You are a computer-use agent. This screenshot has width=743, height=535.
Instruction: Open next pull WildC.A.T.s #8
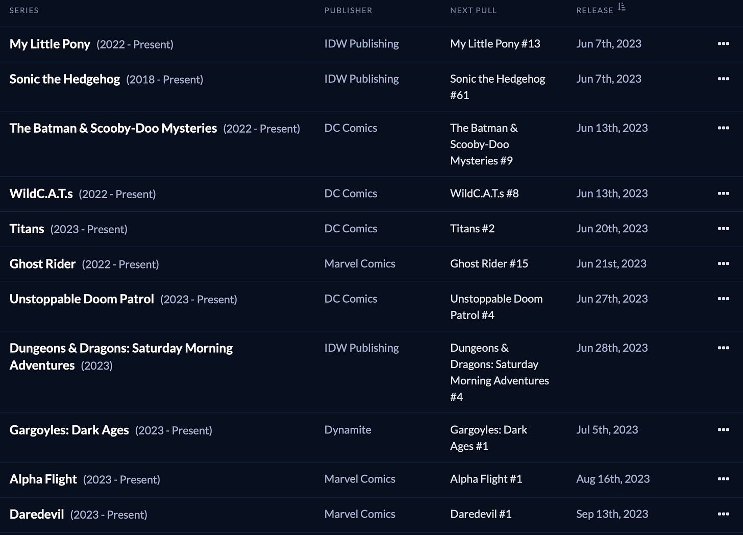484,193
